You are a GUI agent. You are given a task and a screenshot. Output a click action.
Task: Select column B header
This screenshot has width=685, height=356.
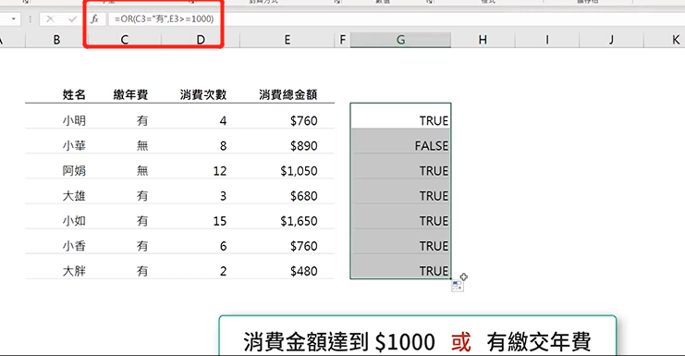[x=56, y=40]
